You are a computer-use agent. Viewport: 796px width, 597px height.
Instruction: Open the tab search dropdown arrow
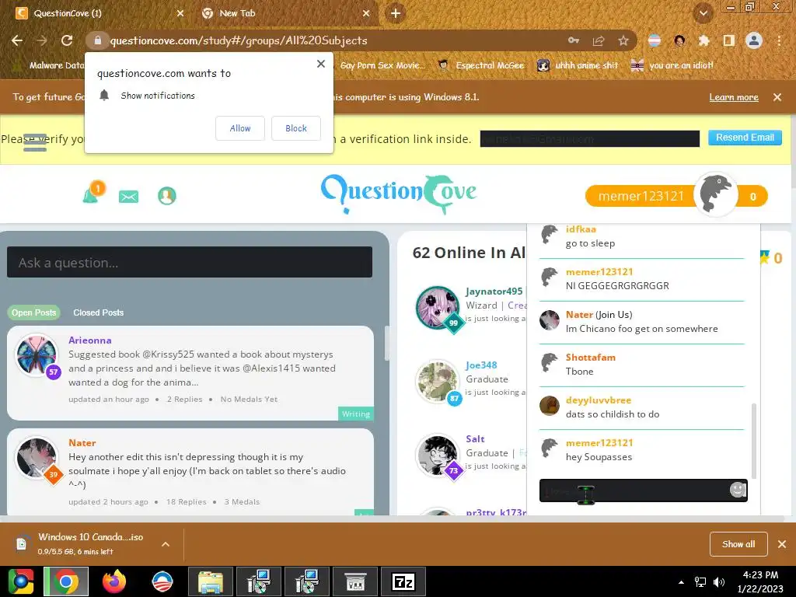703,13
